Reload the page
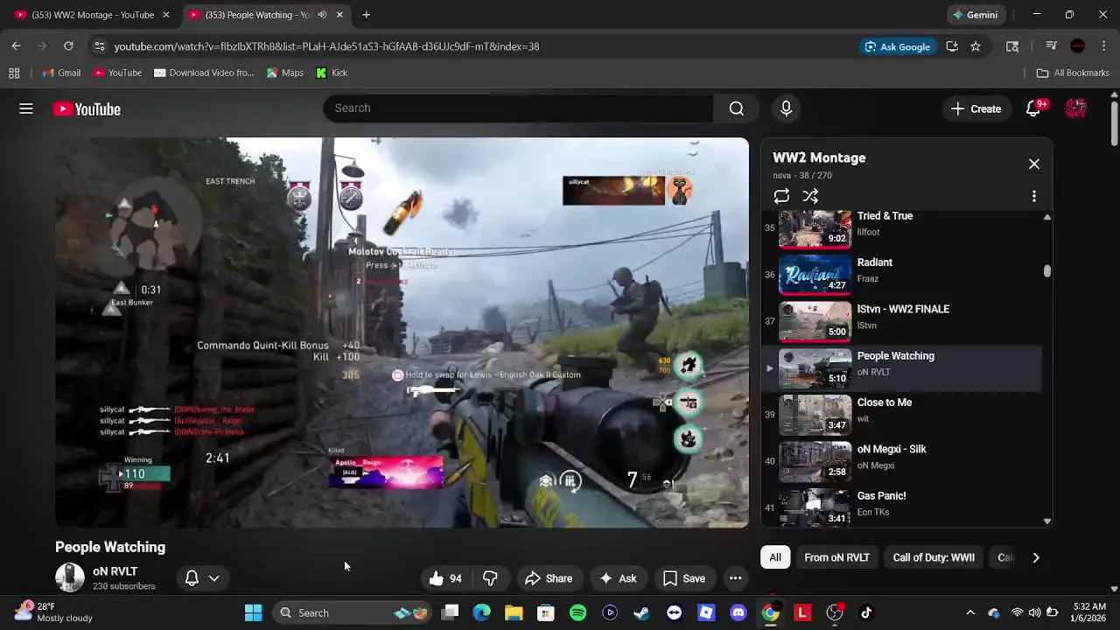This screenshot has height=630, width=1120. pyautogui.click(x=68, y=46)
